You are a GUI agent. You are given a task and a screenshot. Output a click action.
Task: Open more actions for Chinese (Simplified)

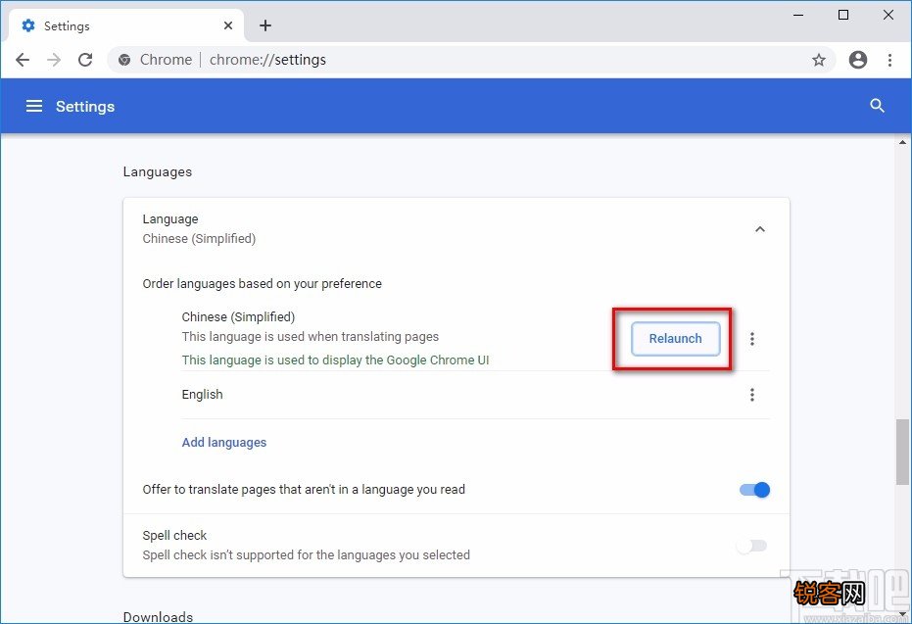pos(752,339)
